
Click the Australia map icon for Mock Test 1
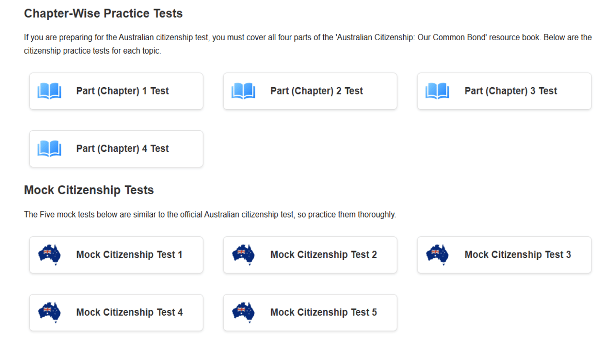[x=49, y=254]
